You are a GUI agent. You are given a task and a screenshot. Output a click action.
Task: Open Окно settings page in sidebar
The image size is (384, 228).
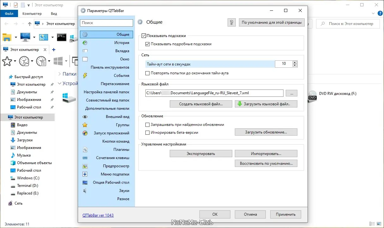pos(107,59)
